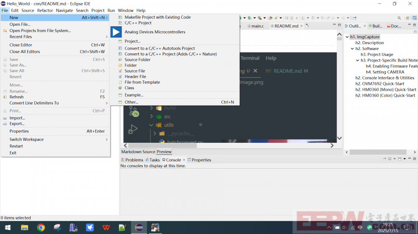418x234 pixels.
Task: Minimize the Outline view panel
Action: pos(410,25)
